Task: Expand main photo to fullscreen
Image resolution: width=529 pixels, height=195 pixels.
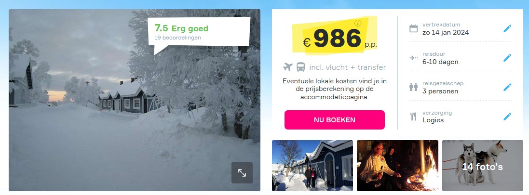Action: click(x=242, y=173)
